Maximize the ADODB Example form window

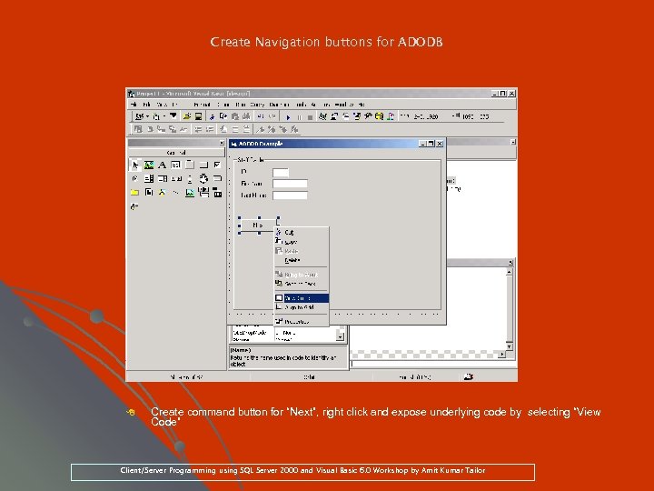tap(431, 144)
